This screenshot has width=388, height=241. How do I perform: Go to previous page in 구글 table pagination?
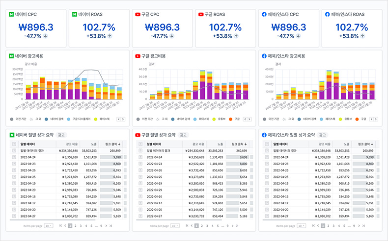[192, 226]
